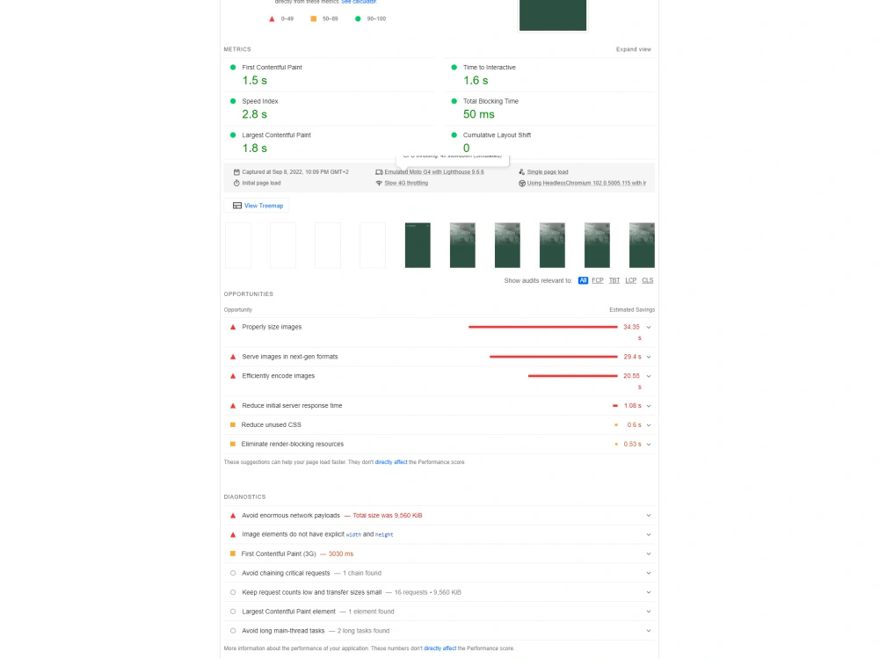Screen dimensions: 879x659
Task: Expand Eliminate render-blocking resources chevron
Action: point(649,445)
